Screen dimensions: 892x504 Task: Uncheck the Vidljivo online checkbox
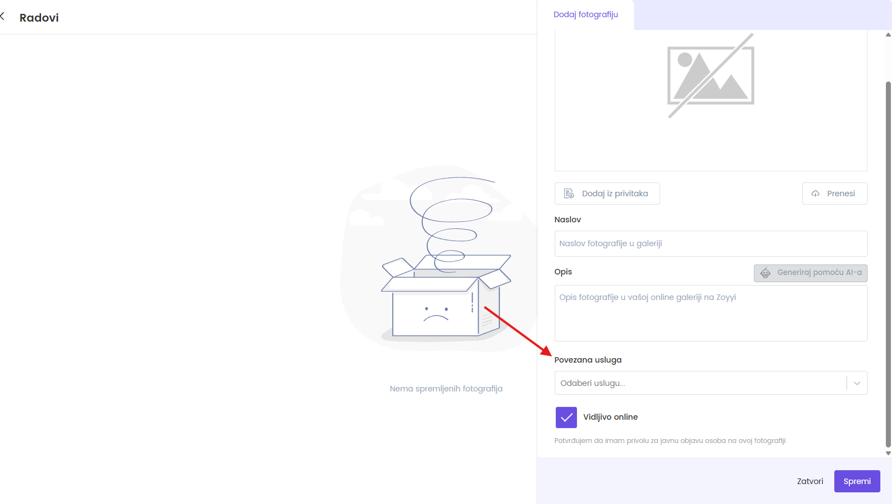(566, 417)
